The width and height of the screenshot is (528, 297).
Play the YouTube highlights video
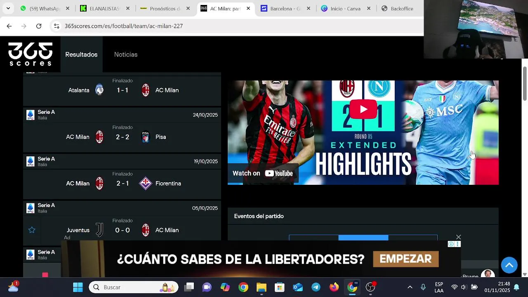tap(363, 109)
